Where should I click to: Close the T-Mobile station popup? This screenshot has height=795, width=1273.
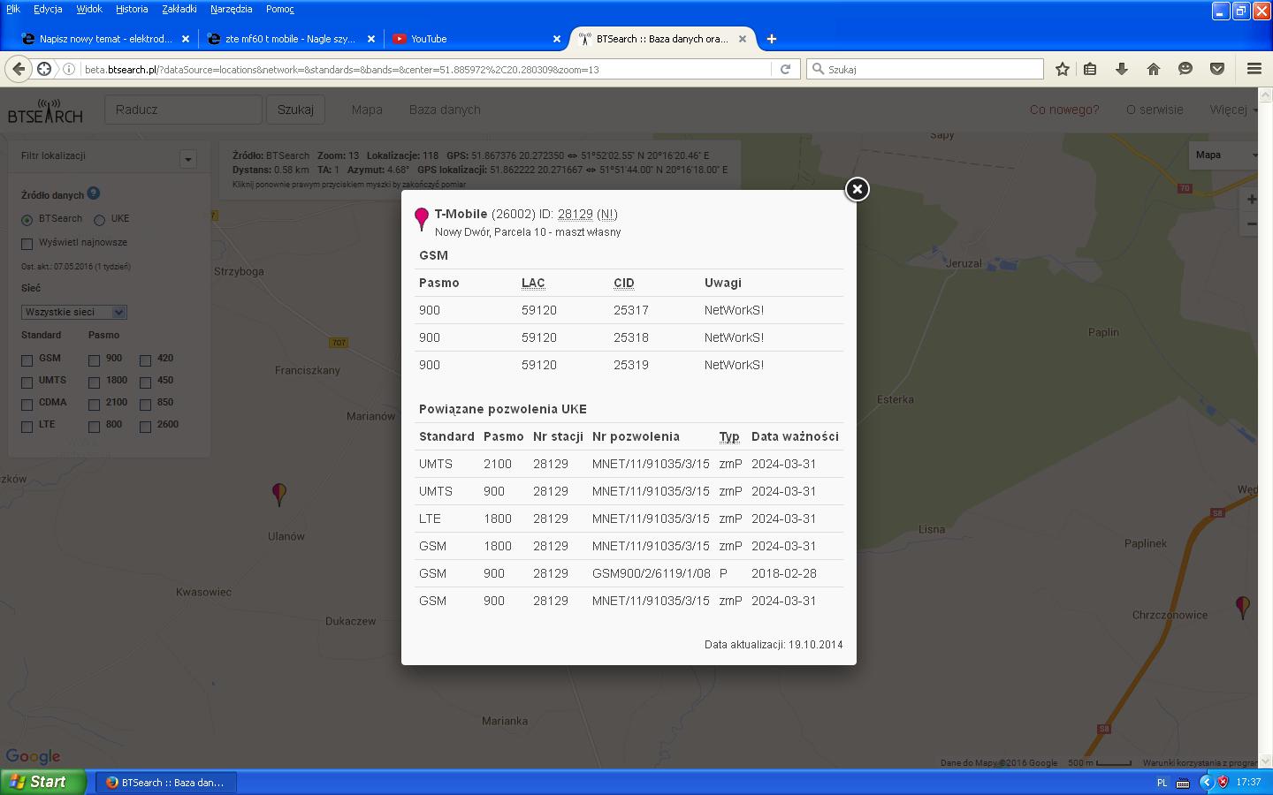click(857, 189)
